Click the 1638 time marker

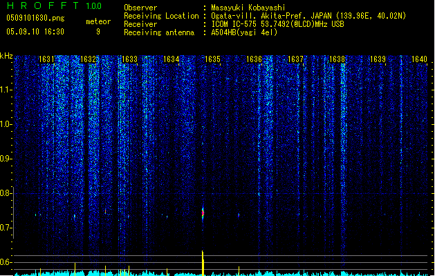pyautogui.click(x=337, y=59)
